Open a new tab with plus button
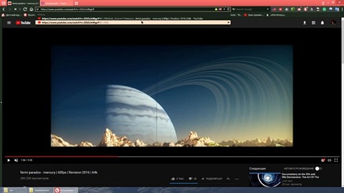 pyautogui.click(x=76, y=3)
